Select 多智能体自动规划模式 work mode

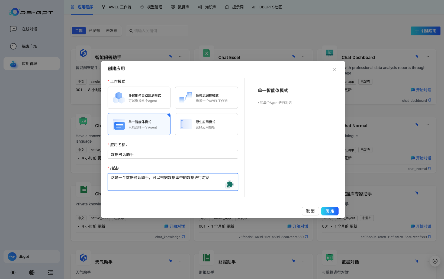[x=139, y=97]
